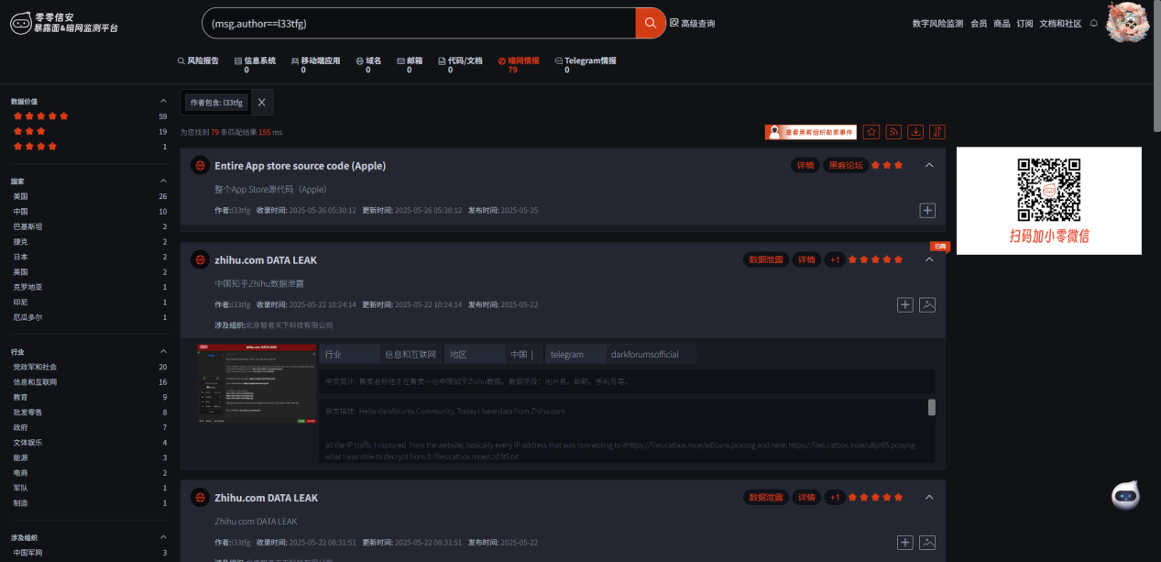The image size is (1161, 562).
Task: Click the +1 badge on zhihu.com DATA LEAK
Action: click(834, 260)
